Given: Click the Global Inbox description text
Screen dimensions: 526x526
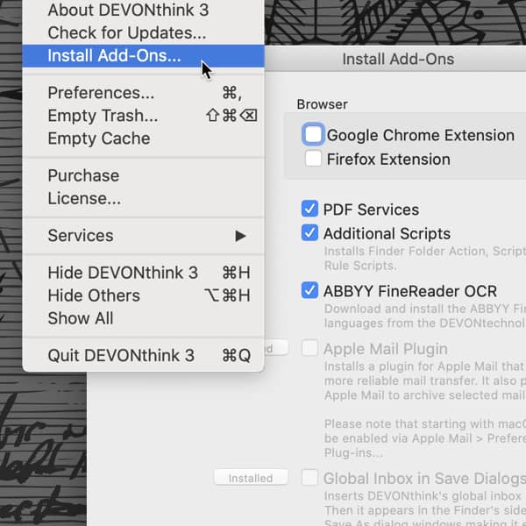Looking at the screenshot, I should click(425, 508).
